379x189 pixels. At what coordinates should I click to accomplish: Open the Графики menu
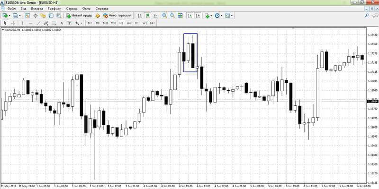[x=54, y=9]
